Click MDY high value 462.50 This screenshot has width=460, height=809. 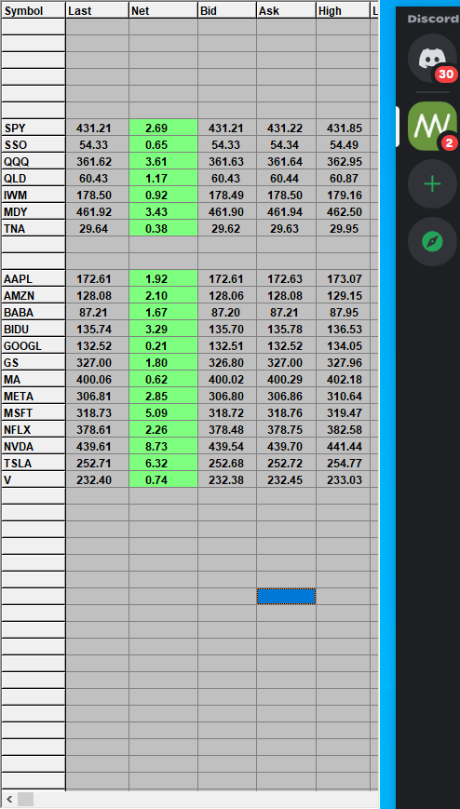coord(344,212)
